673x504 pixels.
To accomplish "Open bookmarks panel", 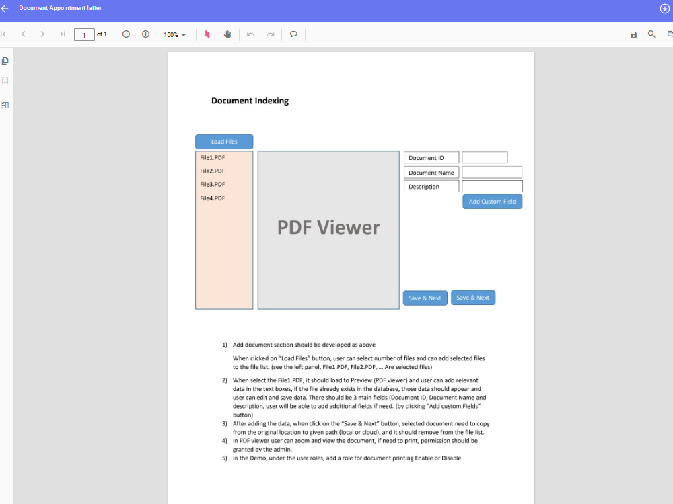I will coord(5,81).
